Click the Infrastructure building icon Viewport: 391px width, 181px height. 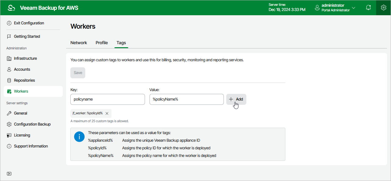[9, 59]
